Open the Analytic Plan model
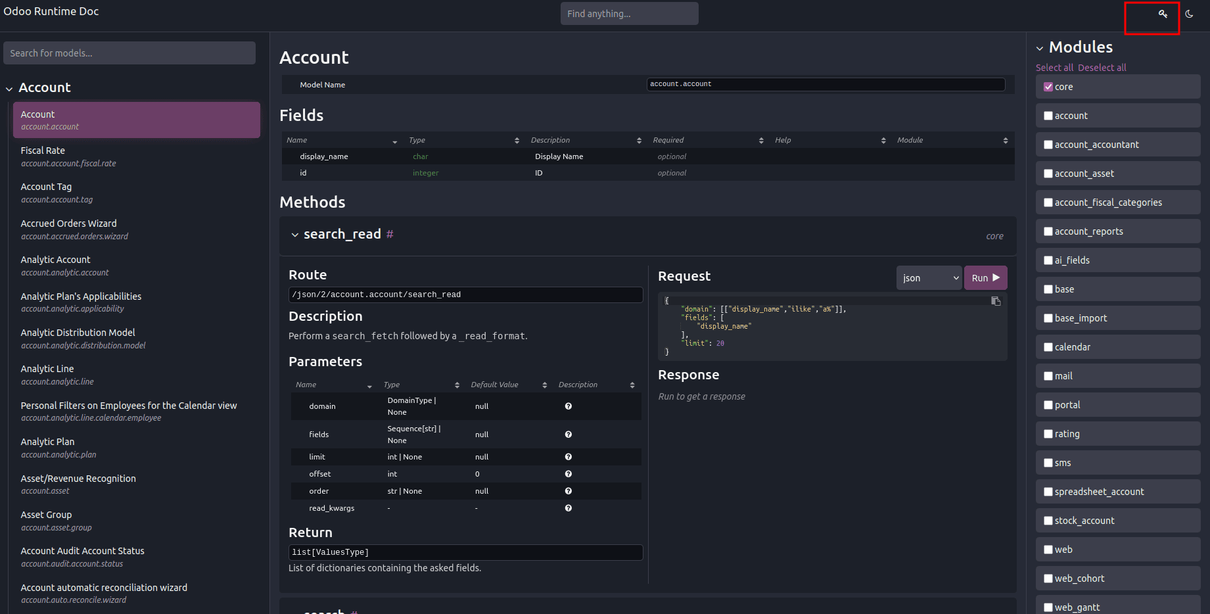Image resolution: width=1210 pixels, height=614 pixels. 137,448
